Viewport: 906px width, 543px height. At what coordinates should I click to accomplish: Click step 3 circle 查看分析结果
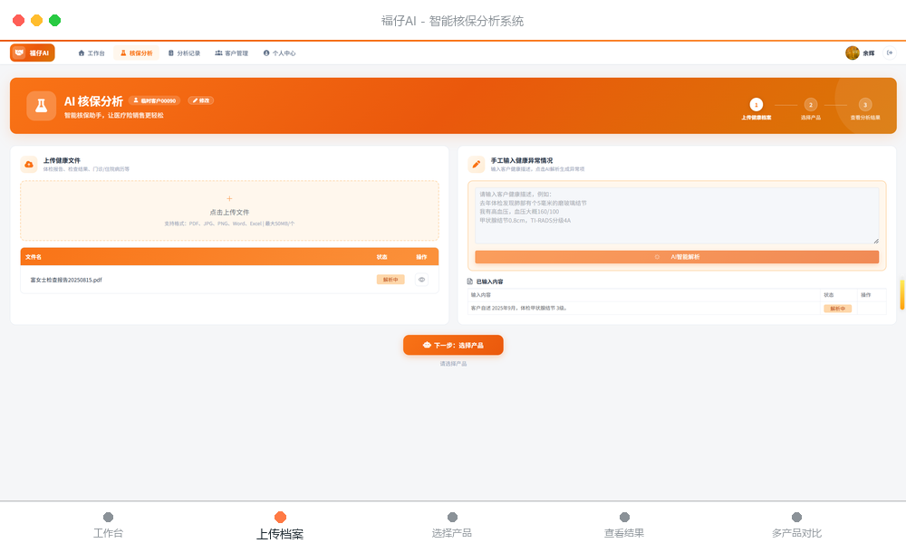pos(865,104)
